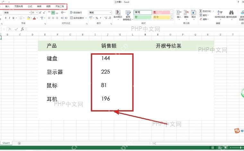Toggle align text left
Screen dimensions: 244x151
pos(49,18)
